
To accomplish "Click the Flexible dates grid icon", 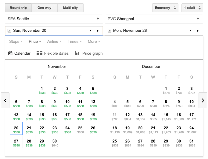I will [x=39, y=53].
